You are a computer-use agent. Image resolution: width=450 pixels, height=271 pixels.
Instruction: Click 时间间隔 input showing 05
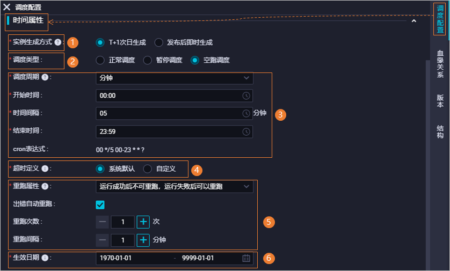pos(174,114)
